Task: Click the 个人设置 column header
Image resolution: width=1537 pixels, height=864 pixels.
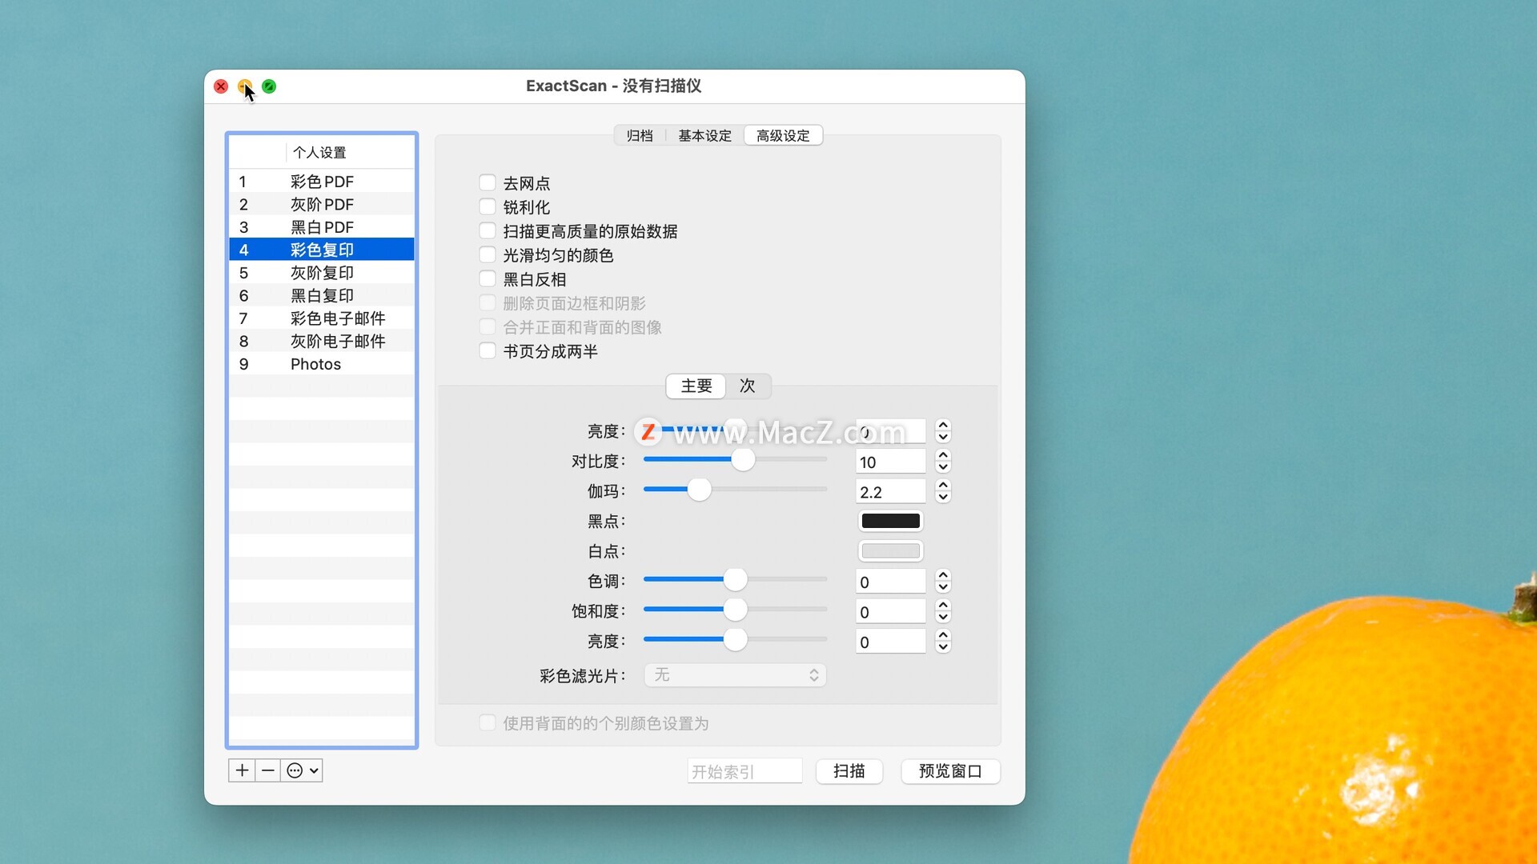Action: point(350,152)
